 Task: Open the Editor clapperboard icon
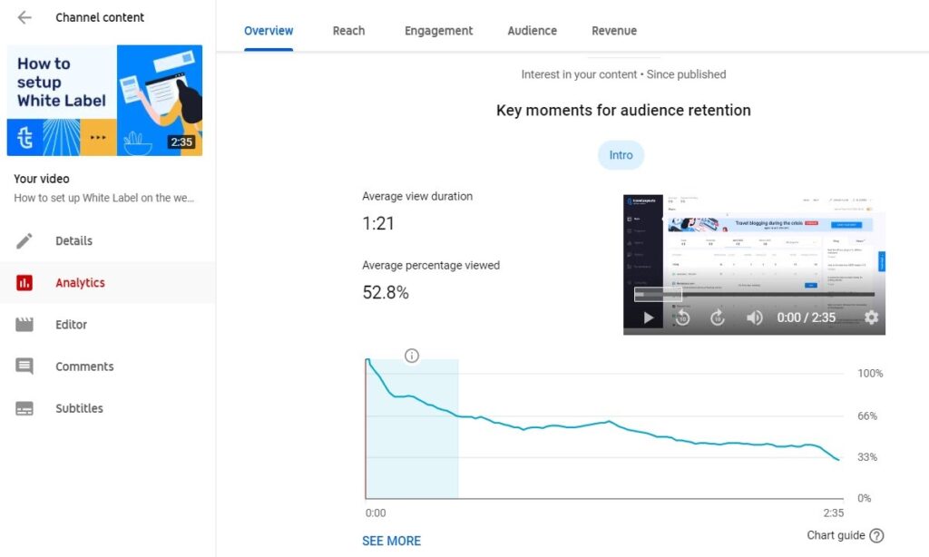pos(24,325)
